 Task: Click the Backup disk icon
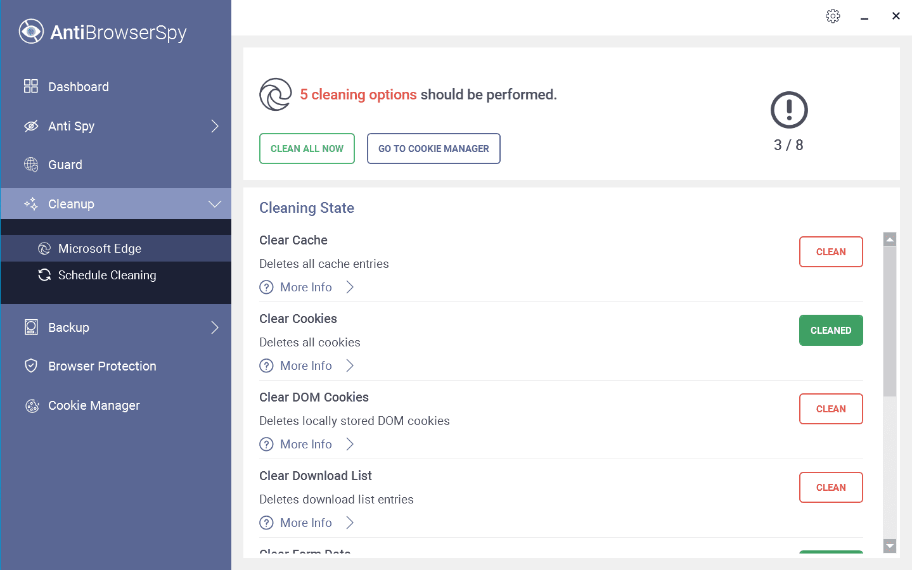coord(31,327)
